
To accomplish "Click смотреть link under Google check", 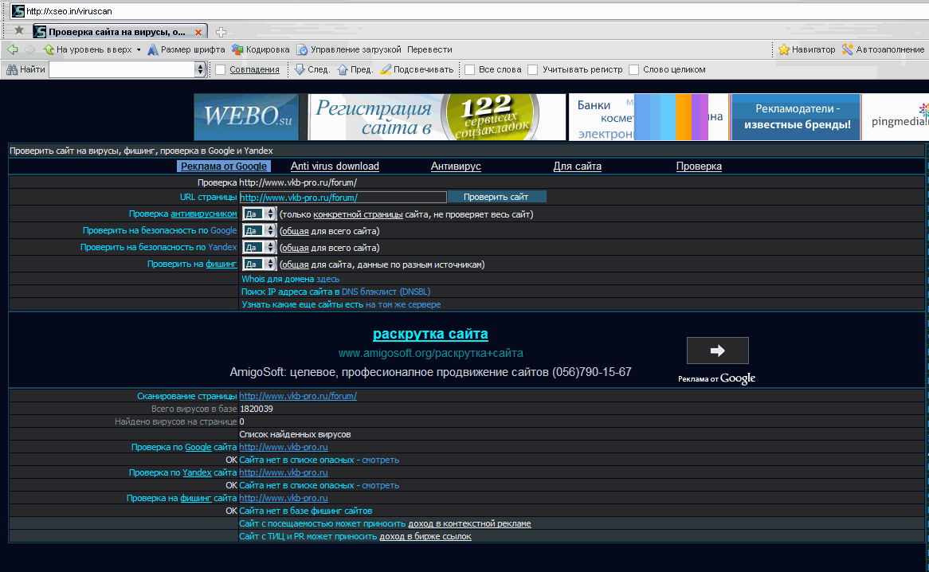I will pos(380,460).
